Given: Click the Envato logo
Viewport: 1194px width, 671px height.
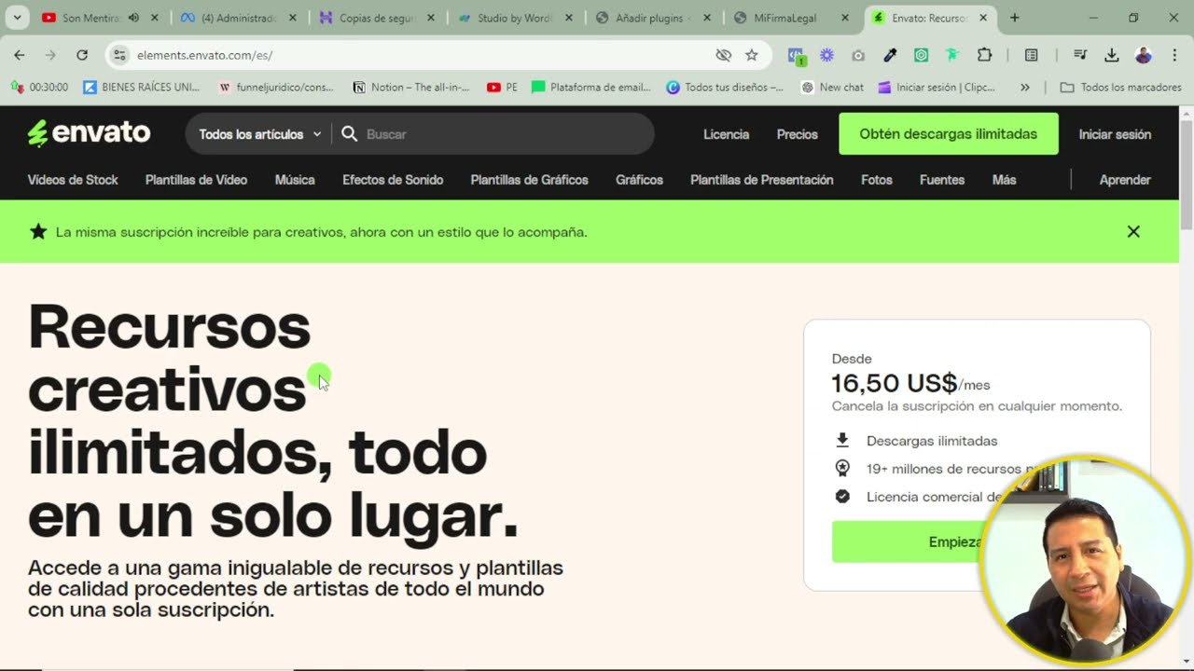Looking at the screenshot, I should pyautogui.click(x=89, y=133).
